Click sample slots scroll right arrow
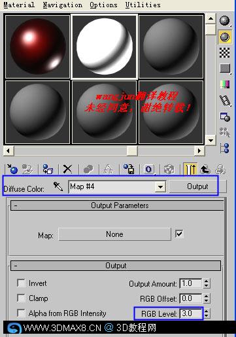This screenshot has width=236, height=337. [x=199, y=151]
